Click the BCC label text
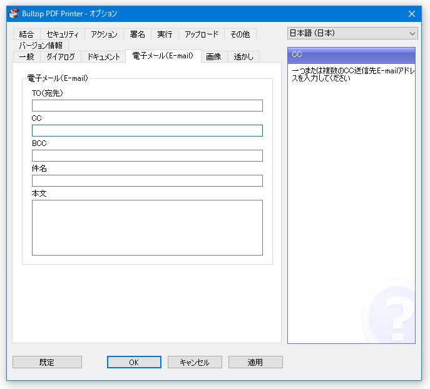The width and height of the screenshot is (430, 389). pos(39,143)
